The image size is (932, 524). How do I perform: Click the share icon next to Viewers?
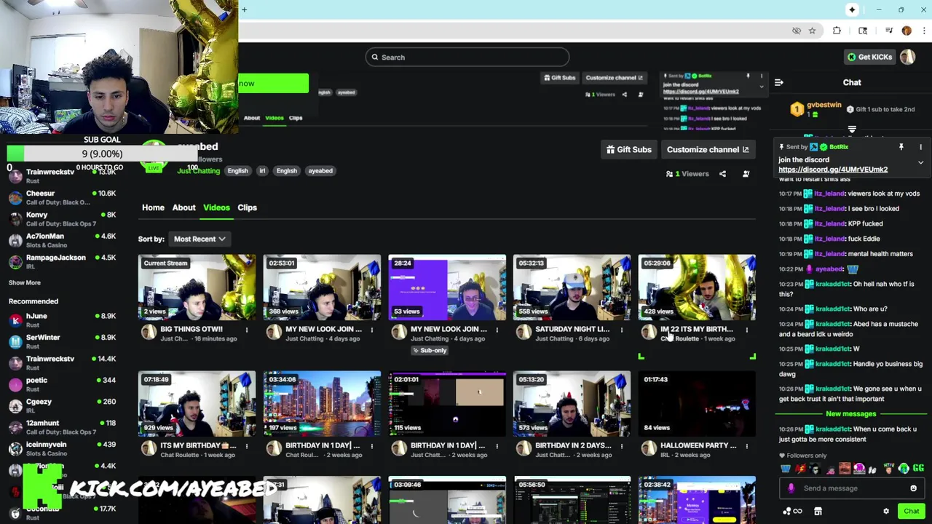pyautogui.click(x=722, y=174)
